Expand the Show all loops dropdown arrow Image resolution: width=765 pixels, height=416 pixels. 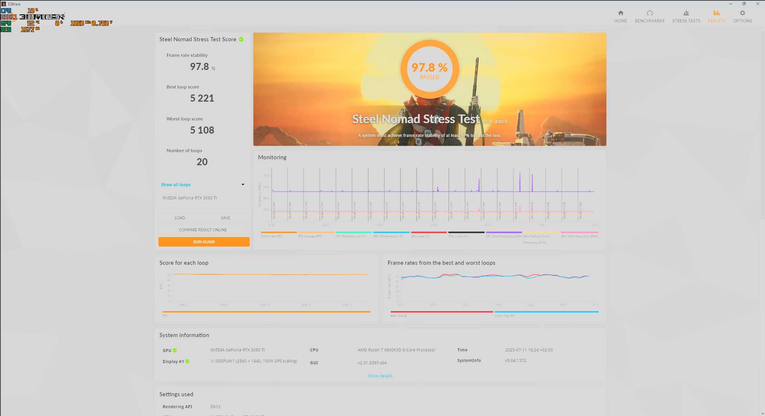pos(243,184)
